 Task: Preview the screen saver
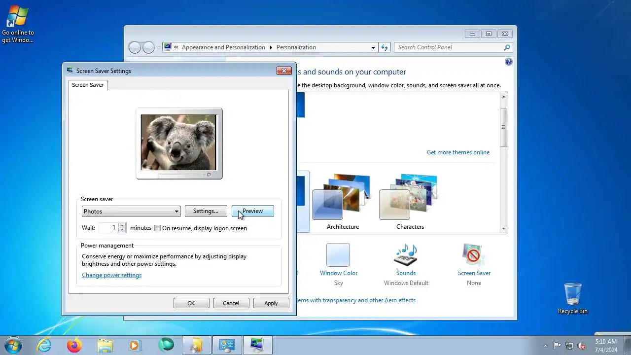click(x=252, y=211)
